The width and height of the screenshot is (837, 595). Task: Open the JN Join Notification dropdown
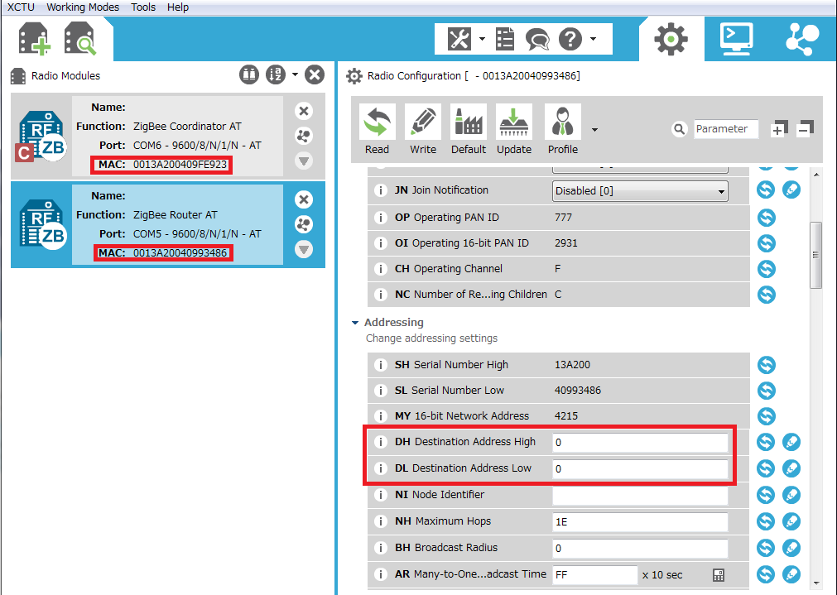(640, 191)
